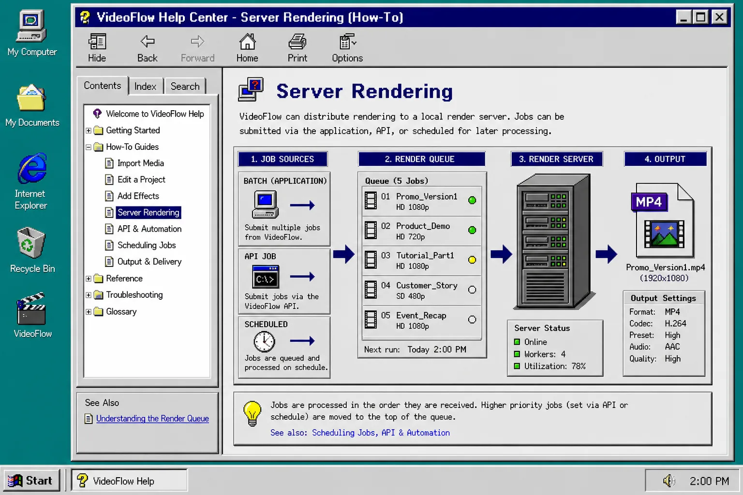Click the film strip icon for Promo_Version1

point(371,201)
